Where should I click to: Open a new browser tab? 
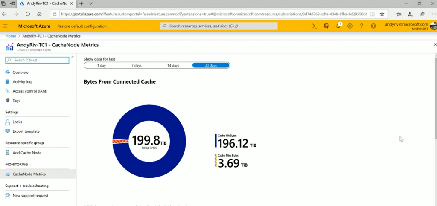[x=82, y=3]
